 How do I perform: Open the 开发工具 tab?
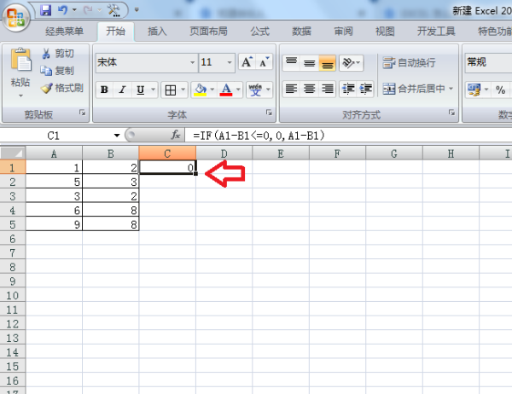pyautogui.click(x=436, y=32)
